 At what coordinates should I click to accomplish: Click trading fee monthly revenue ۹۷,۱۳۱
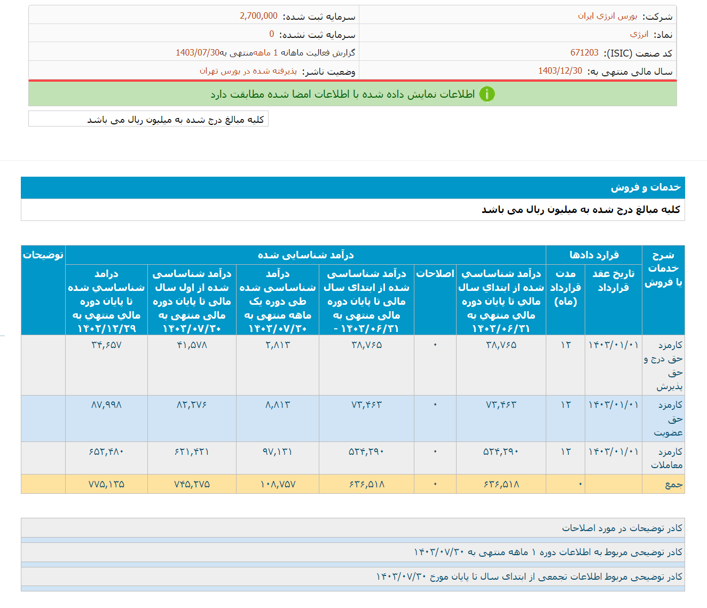278,452
